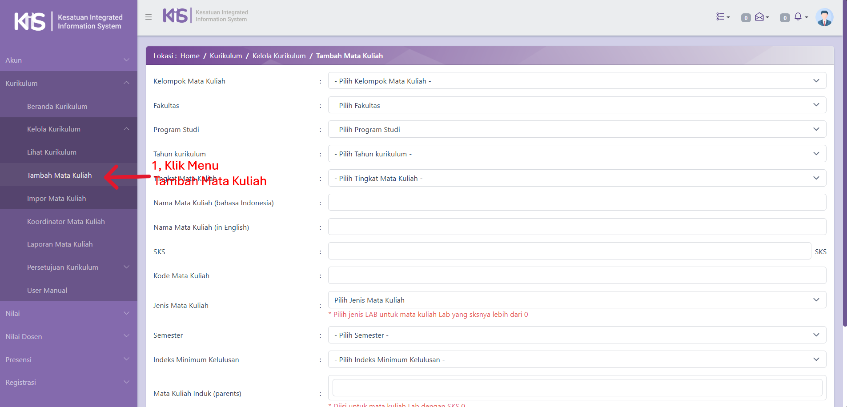Image resolution: width=847 pixels, height=407 pixels.
Task: Click the SKS input field
Action: pyautogui.click(x=569, y=251)
